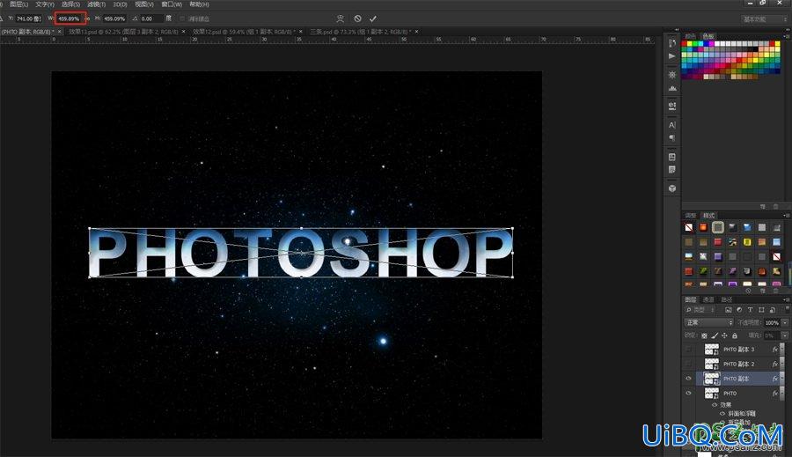Click the W width field showing 459.89%

pos(70,18)
